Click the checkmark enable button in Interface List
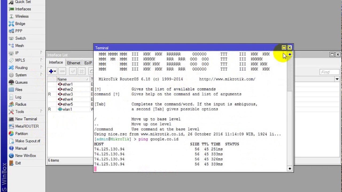The image size is (342, 192). click(73, 71)
